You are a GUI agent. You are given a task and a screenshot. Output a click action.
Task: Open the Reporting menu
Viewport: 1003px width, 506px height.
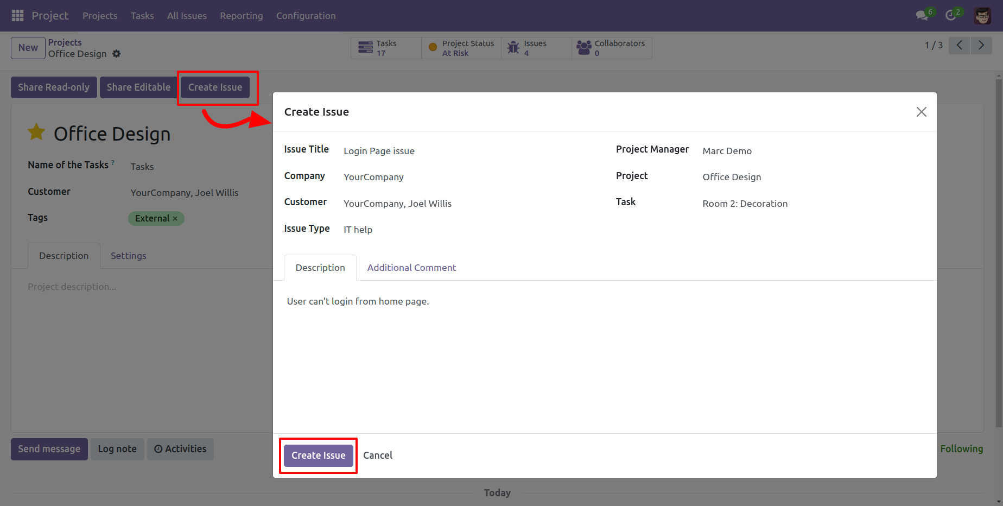pos(242,16)
